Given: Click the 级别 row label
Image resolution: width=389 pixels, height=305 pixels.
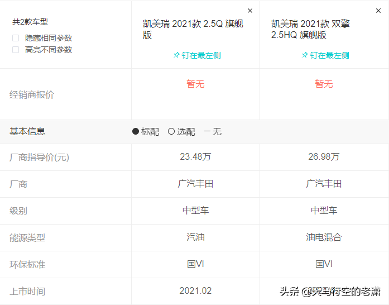Looking at the screenshot, I should point(18,211).
